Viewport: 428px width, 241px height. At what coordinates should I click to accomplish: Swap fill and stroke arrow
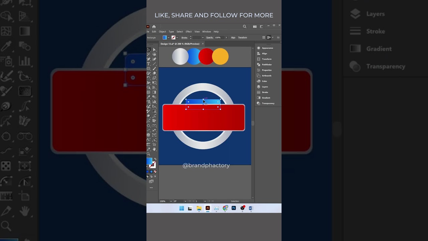(155, 159)
